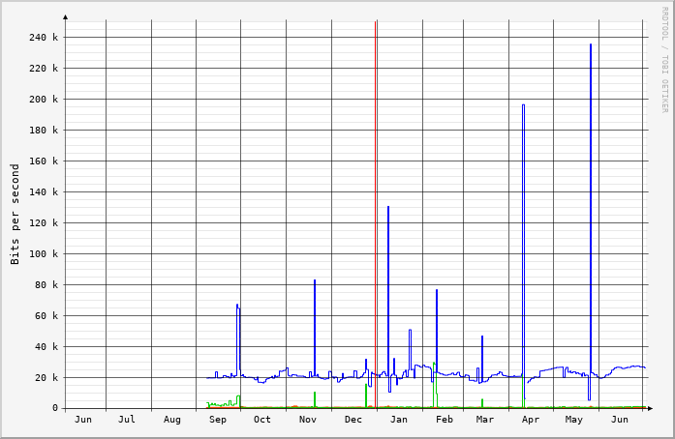Screen dimensions: 675x439
Task: Click the green spike in early February
Action: point(434,385)
